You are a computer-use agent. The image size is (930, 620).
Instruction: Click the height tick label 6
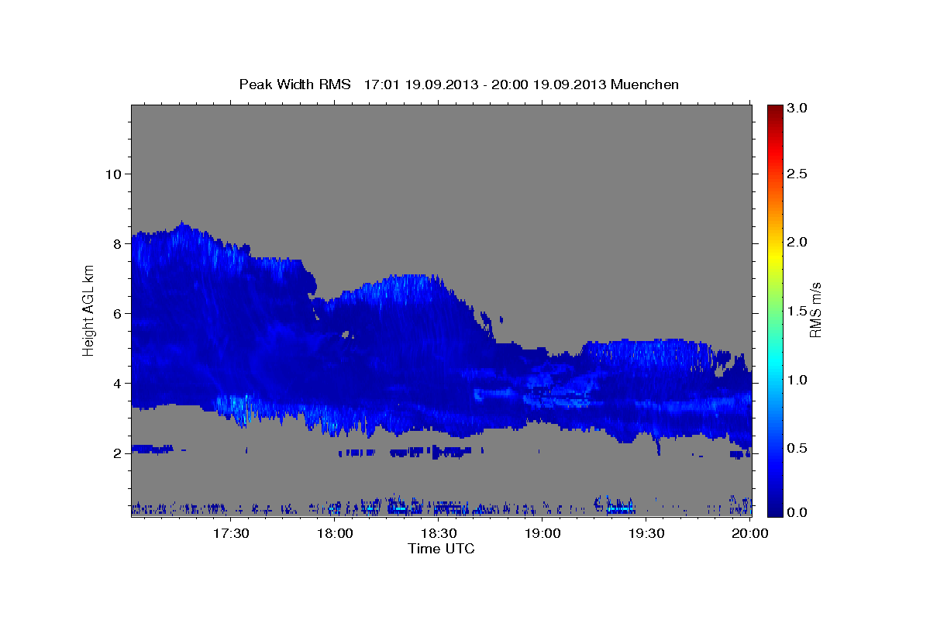118,313
